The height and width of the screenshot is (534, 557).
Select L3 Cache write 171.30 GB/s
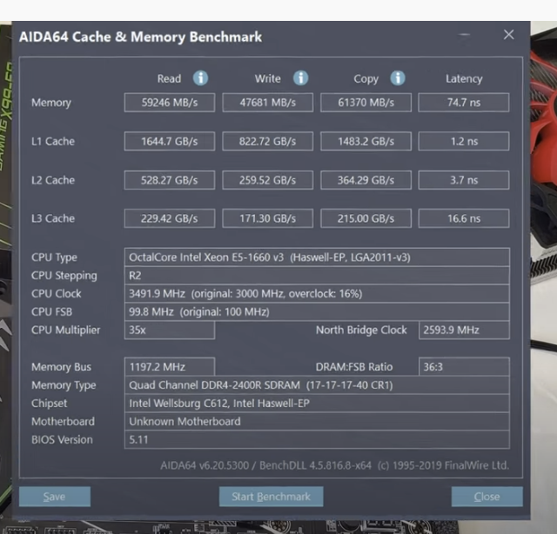[x=268, y=218]
